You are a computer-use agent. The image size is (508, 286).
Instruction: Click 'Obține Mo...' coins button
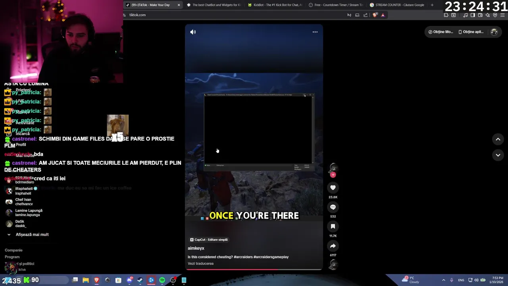(x=441, y=32)
